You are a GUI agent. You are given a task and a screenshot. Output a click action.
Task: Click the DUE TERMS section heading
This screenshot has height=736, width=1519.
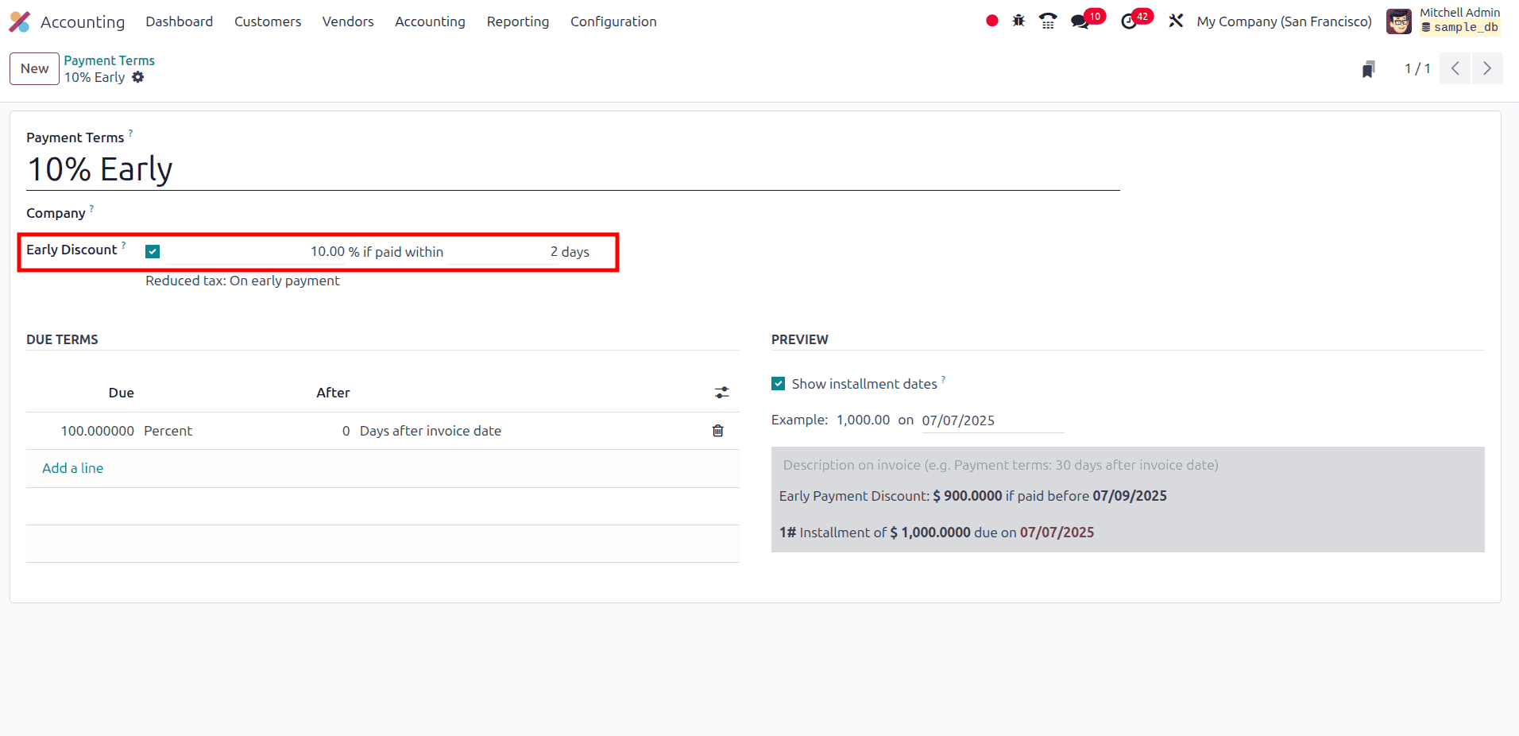(62, 339)
